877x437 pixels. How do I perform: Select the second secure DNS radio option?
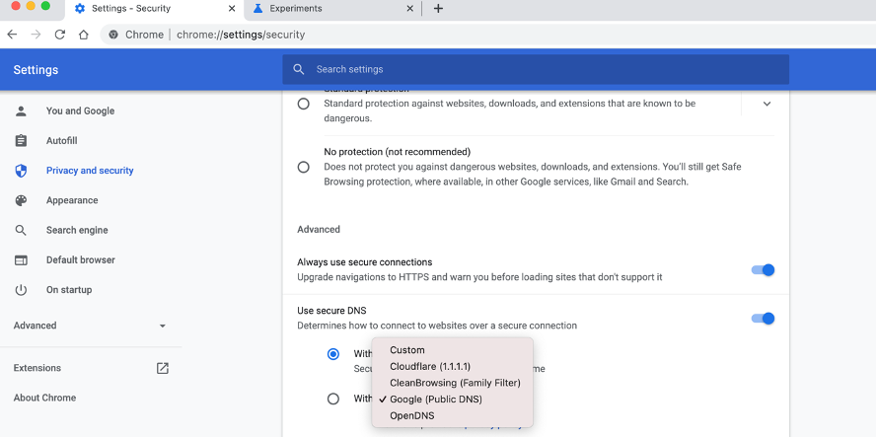333,399
